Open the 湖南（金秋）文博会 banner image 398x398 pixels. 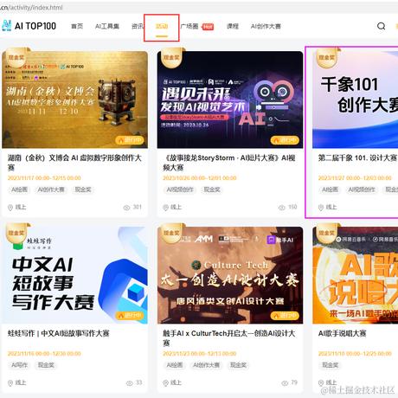pos(74,99)
